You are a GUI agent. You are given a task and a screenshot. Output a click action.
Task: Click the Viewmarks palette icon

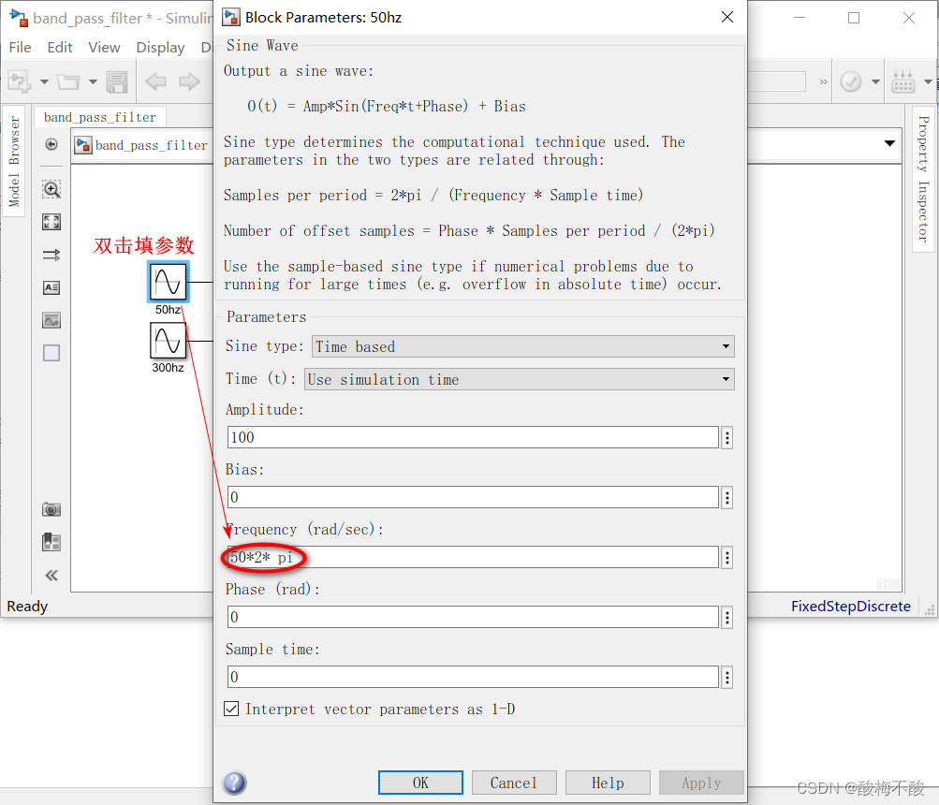point(51,542)
